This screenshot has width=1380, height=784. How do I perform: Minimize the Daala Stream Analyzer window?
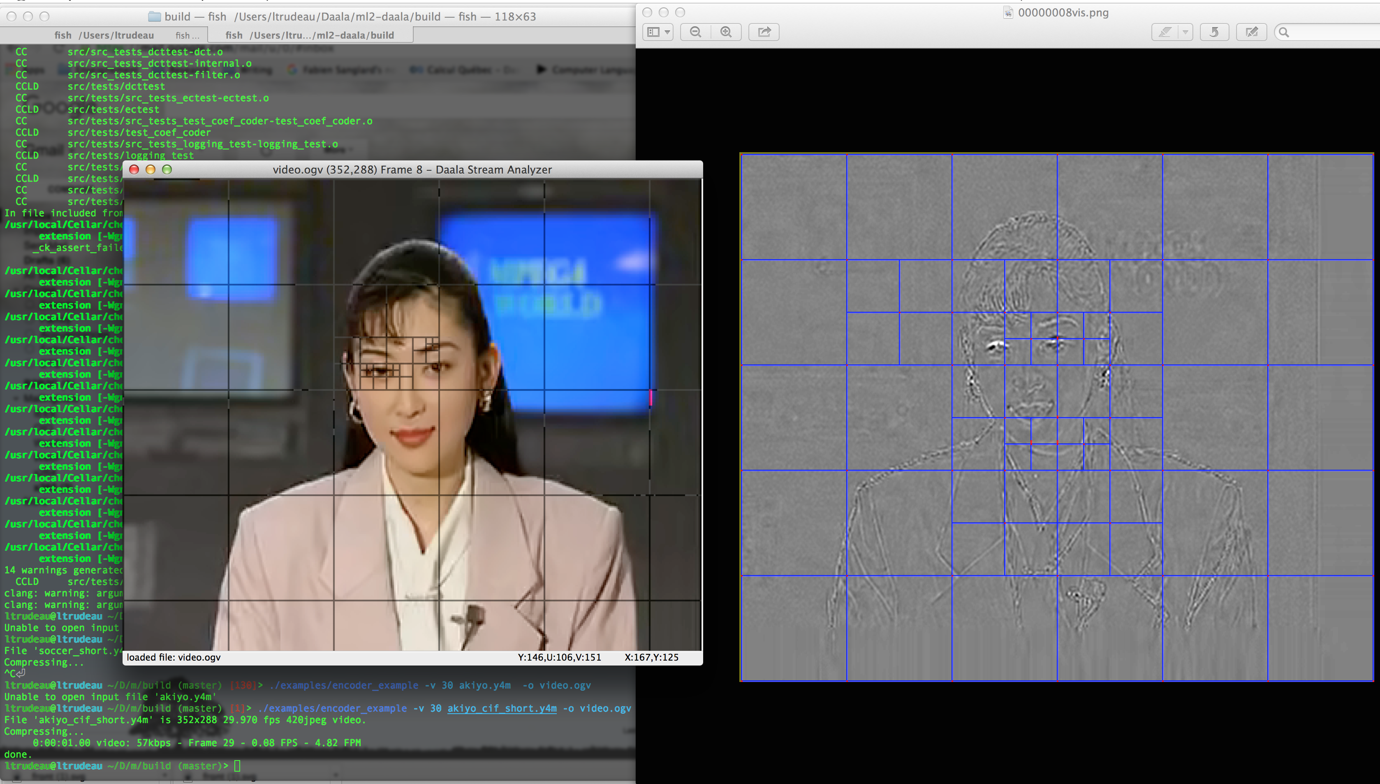(150, 169)
